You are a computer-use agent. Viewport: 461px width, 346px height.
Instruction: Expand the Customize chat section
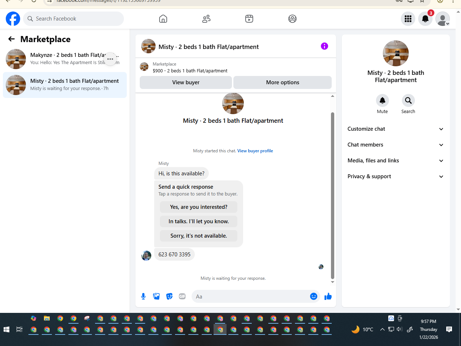click(396, 129)
